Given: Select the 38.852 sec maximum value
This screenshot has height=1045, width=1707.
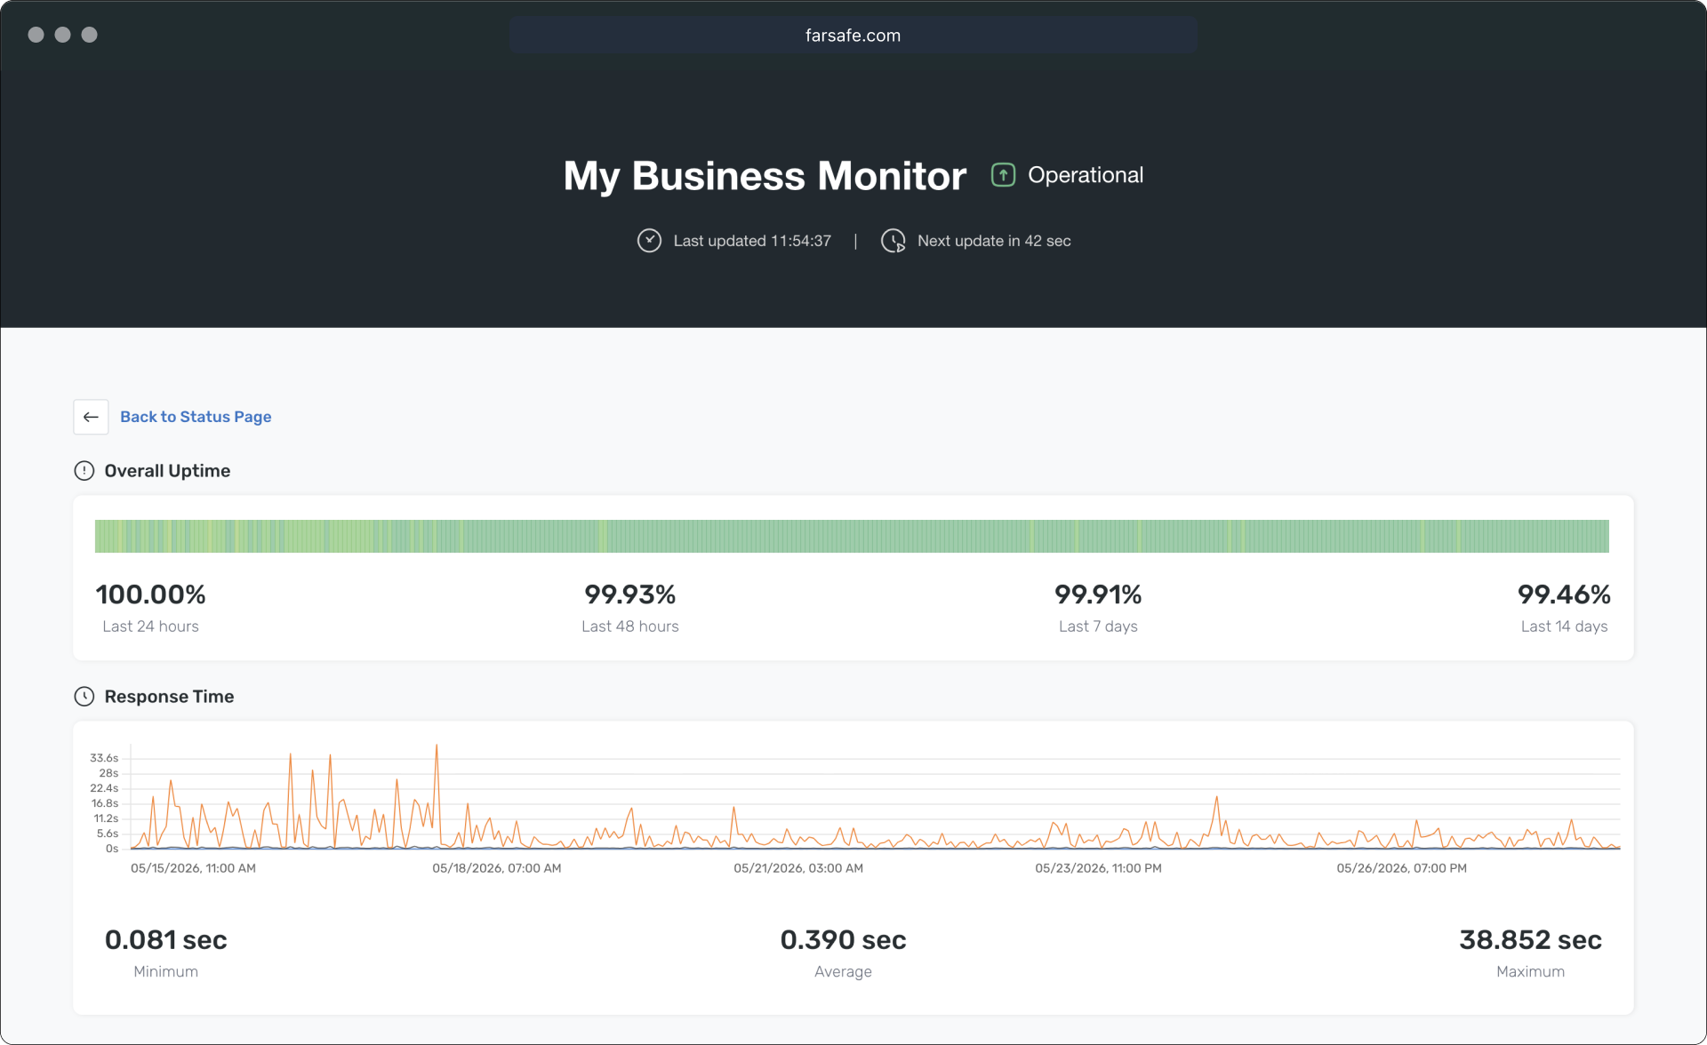Looking at the screenshot, I should pos(1530,940).
